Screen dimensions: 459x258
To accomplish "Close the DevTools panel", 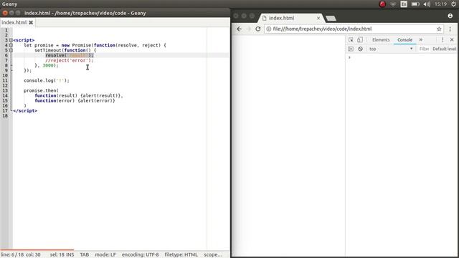I will tap(452, 40).
